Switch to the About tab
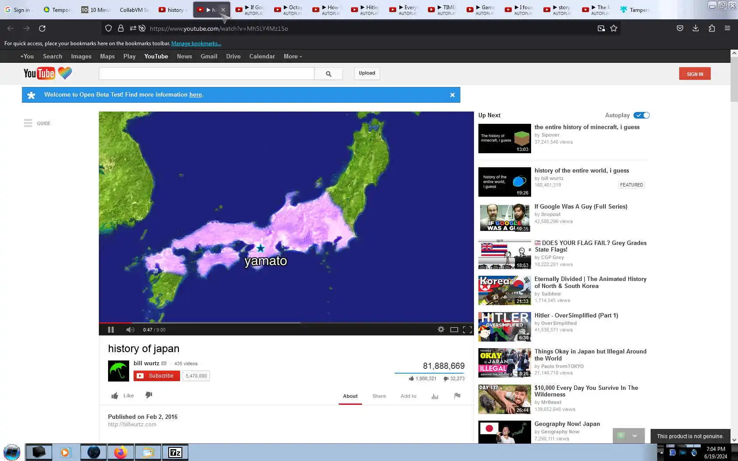The height and width of the screenshot is (461, 738). pos(350,396)
